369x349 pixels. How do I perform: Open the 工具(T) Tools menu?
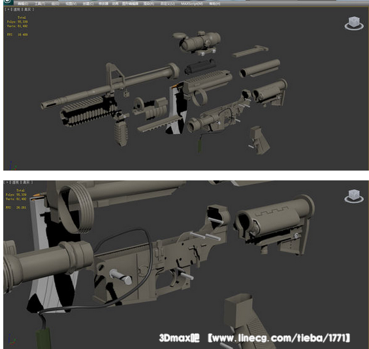point(40,3)
